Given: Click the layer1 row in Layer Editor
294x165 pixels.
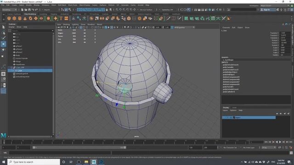Looking at the screenshot, I should pyautogui.click(x=249, y=117).
